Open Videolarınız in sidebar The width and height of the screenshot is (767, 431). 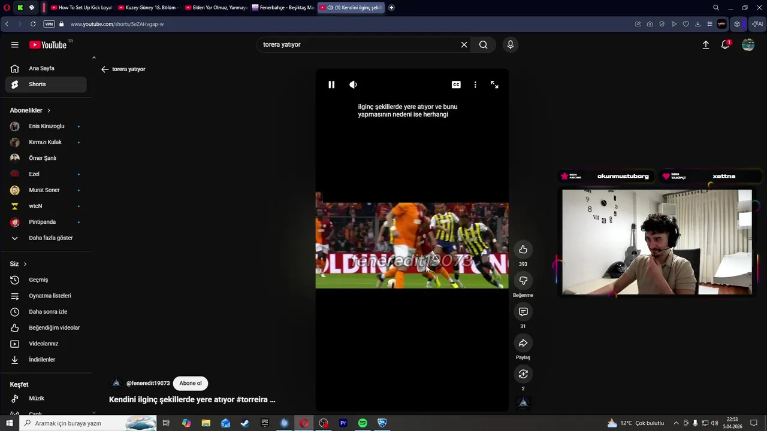tap(46, 344)
